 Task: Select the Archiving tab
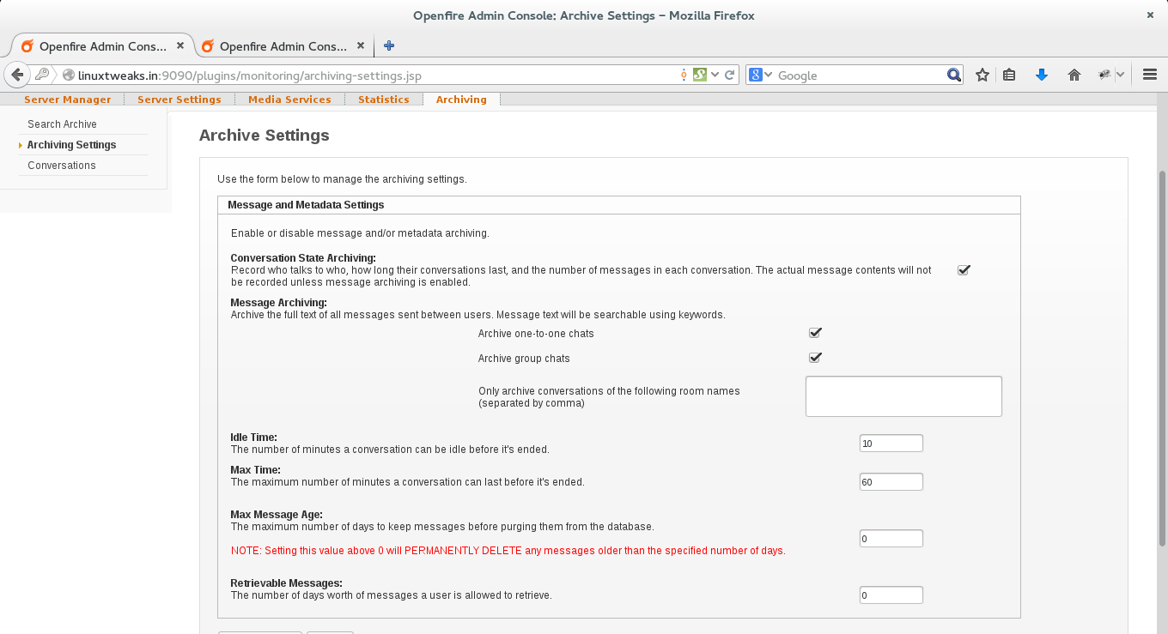(461, 100)
